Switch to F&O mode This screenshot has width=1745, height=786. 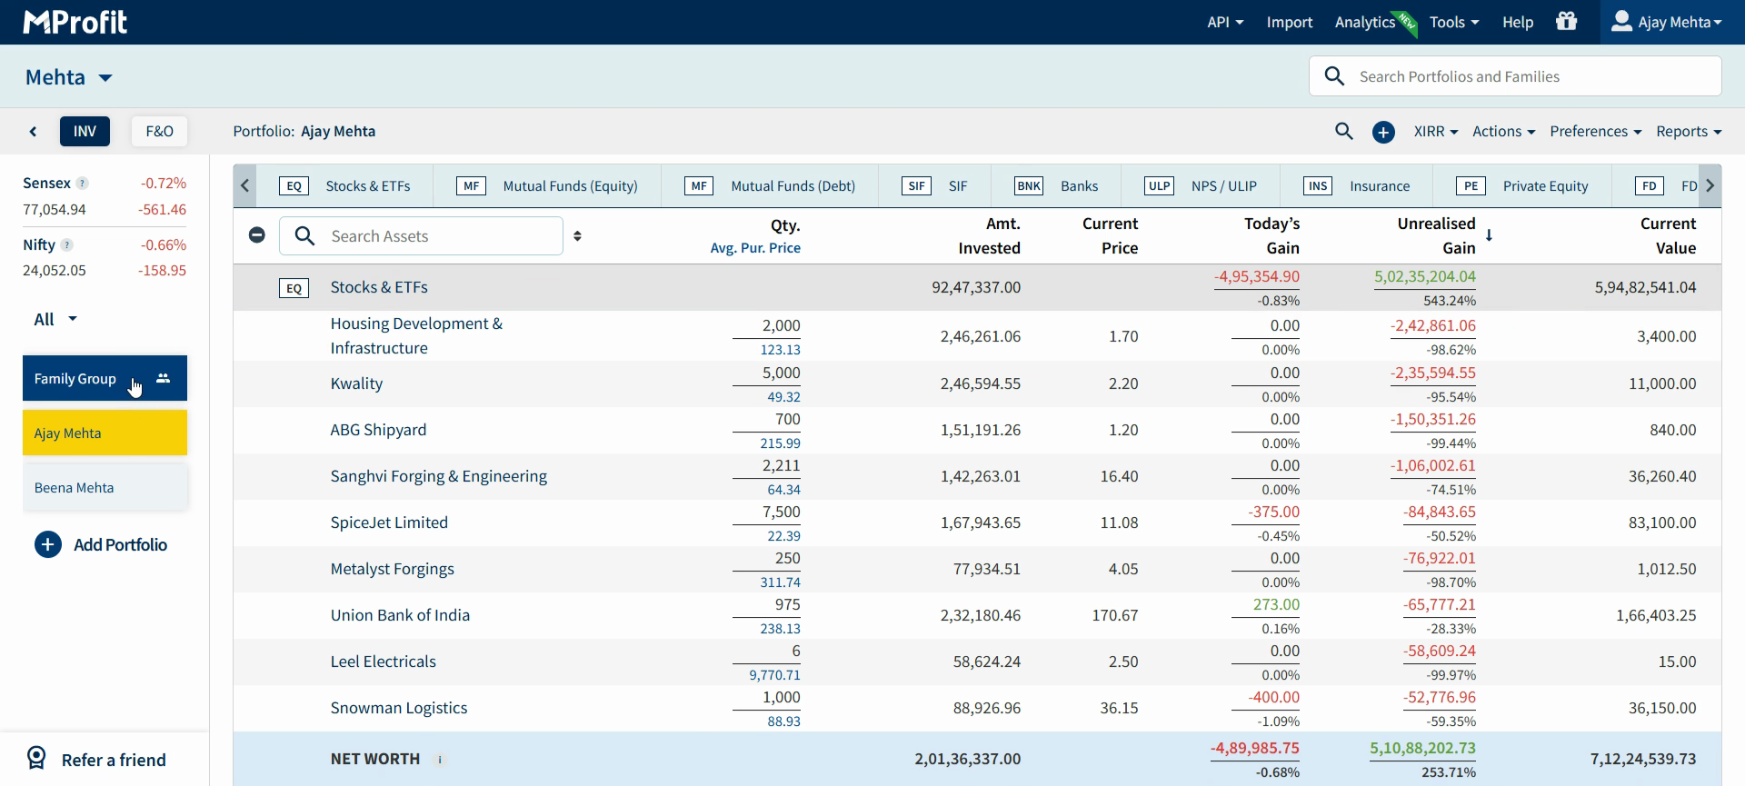[x=159, y=131]
